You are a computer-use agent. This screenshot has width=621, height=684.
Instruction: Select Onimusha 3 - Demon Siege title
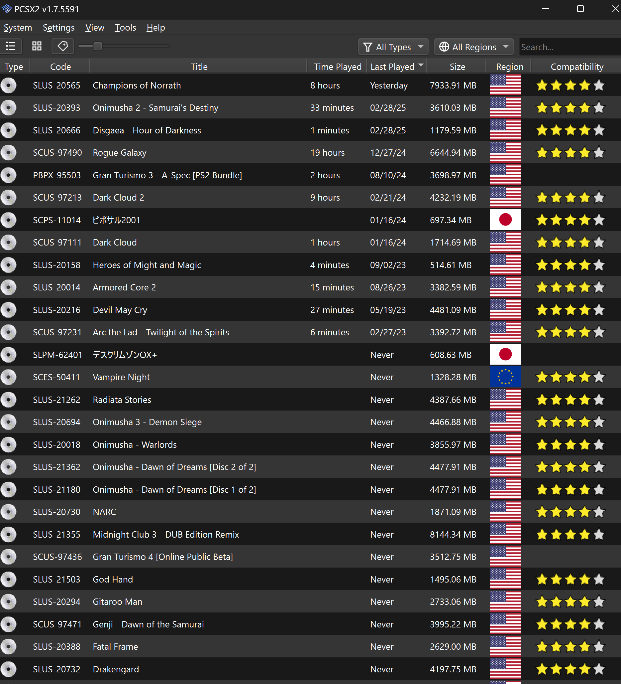click(147, 422)
